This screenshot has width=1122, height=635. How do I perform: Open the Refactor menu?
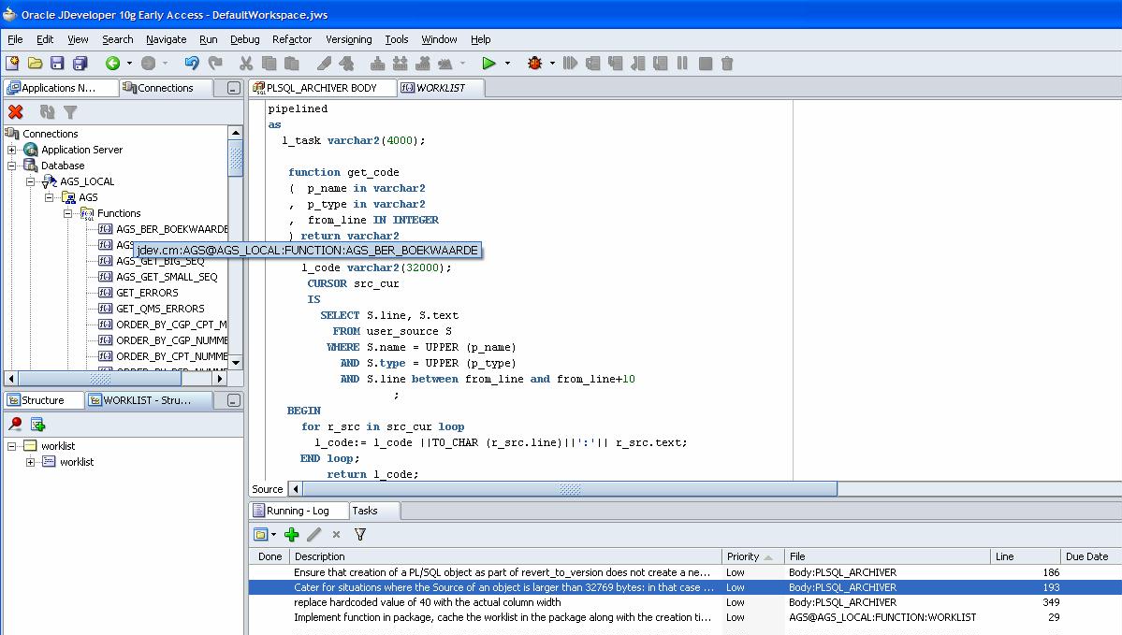tap(291, 39)
